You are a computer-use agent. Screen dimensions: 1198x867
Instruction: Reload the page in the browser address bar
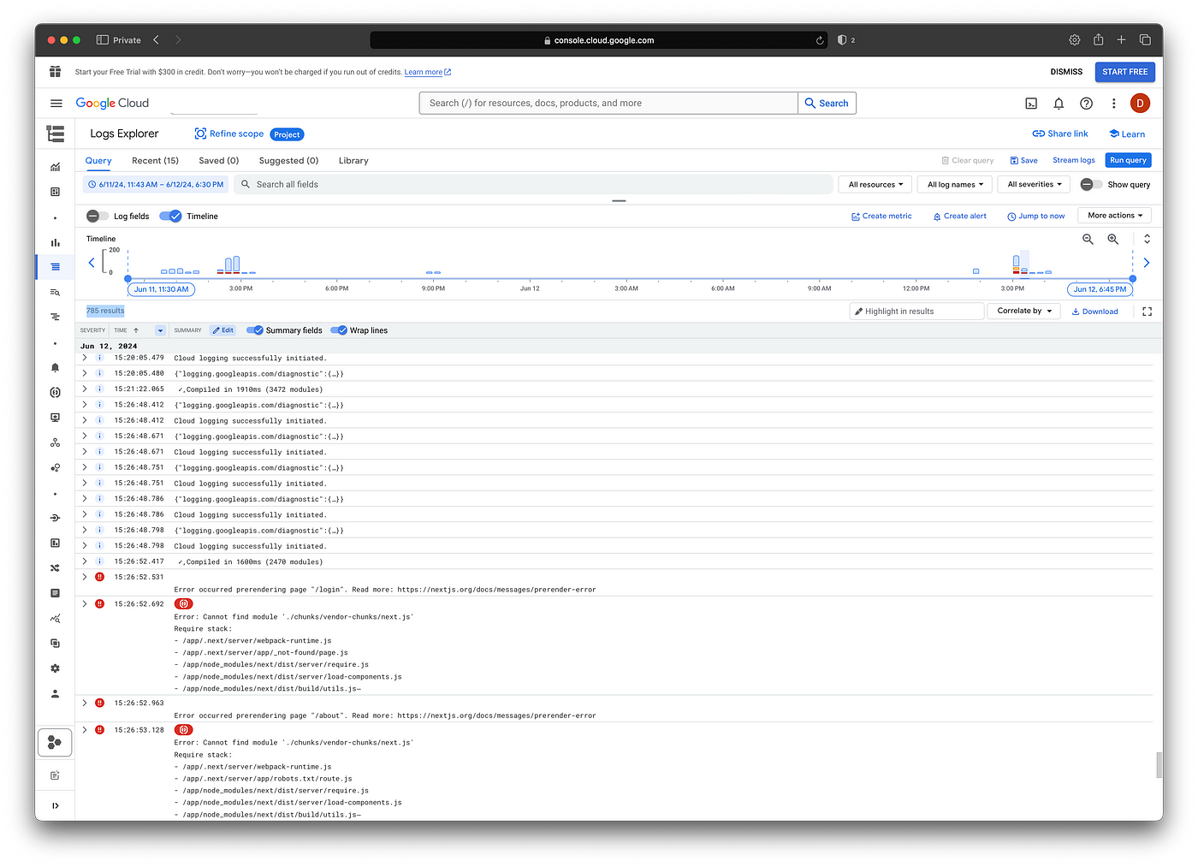pos(820,40)
